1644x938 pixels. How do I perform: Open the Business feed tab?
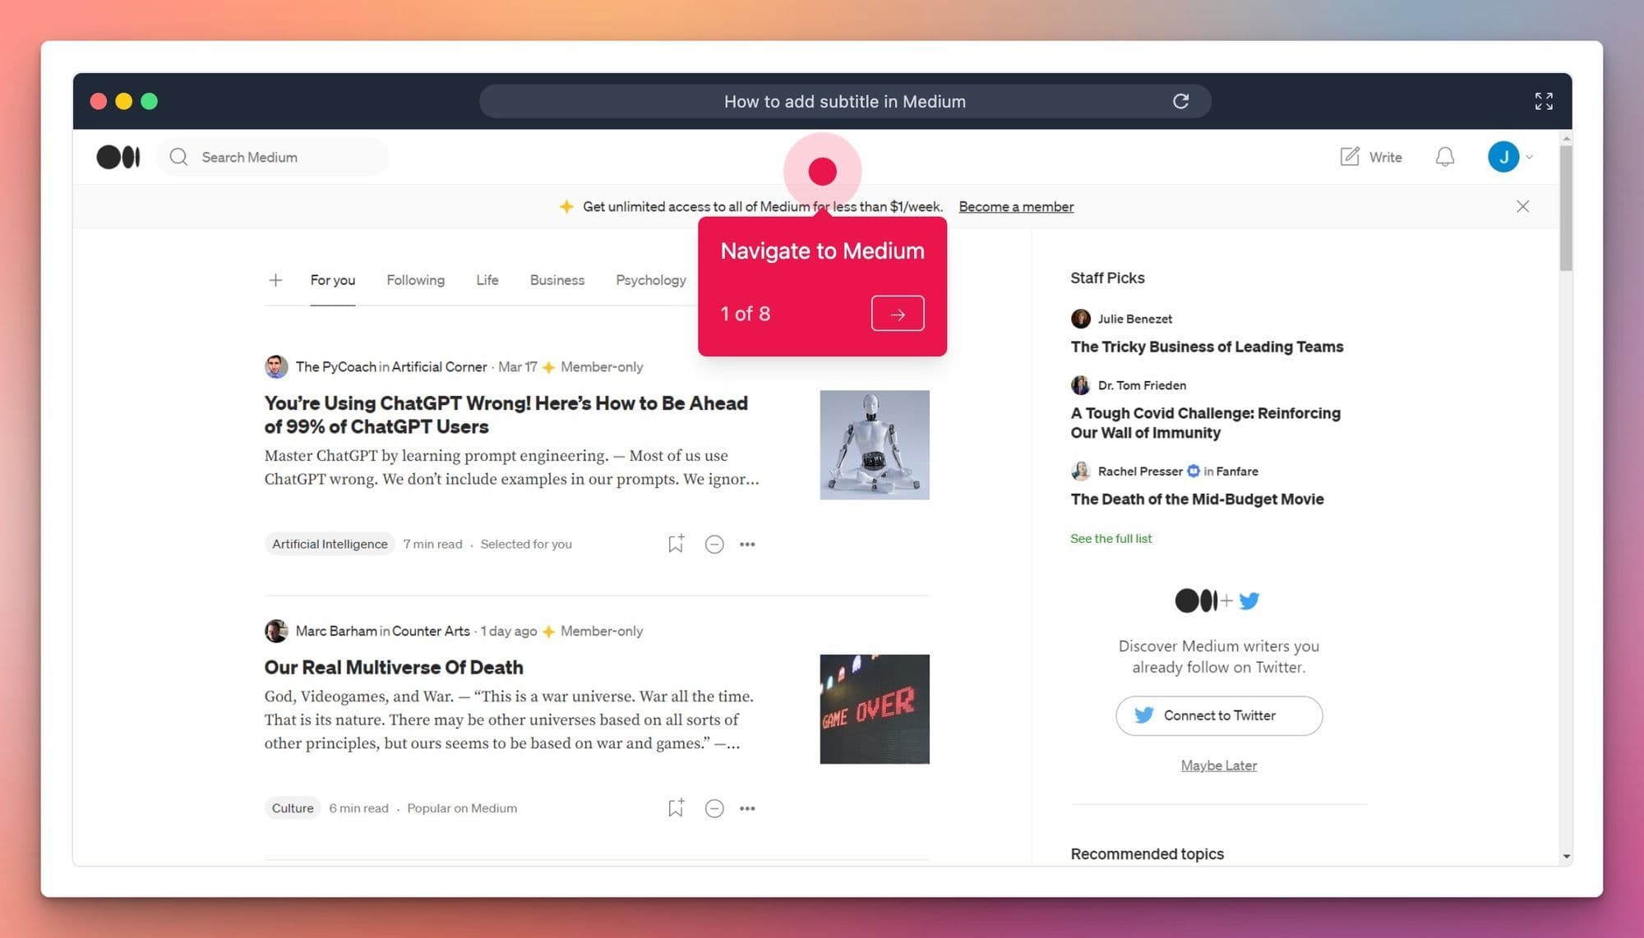point(556,280)
